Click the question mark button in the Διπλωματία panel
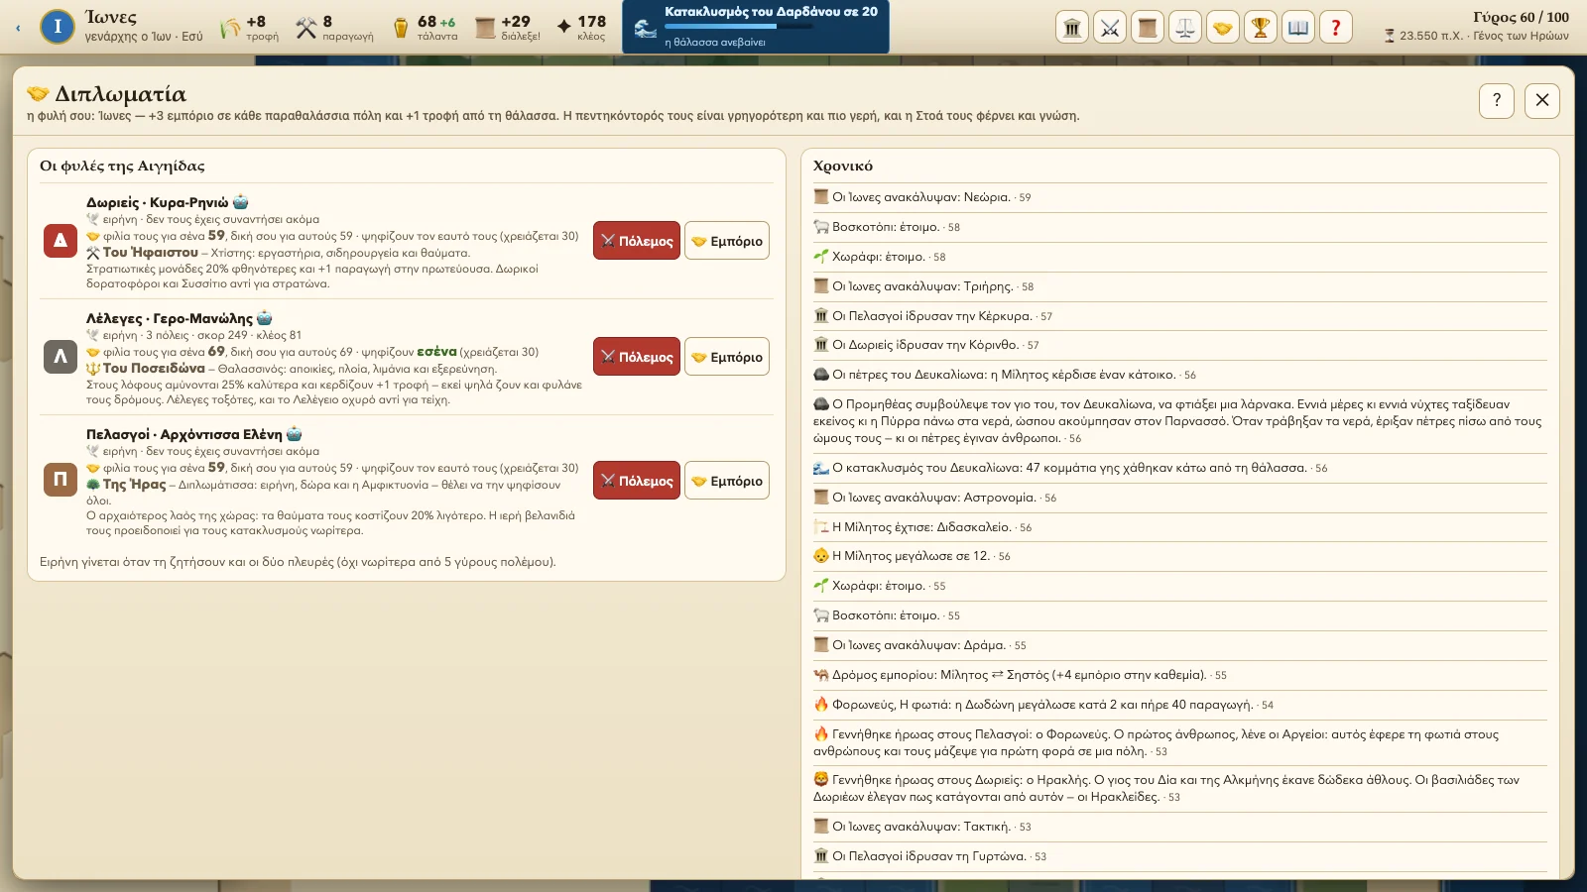This screenshot has width=1587, height=892. [1497, 100]
